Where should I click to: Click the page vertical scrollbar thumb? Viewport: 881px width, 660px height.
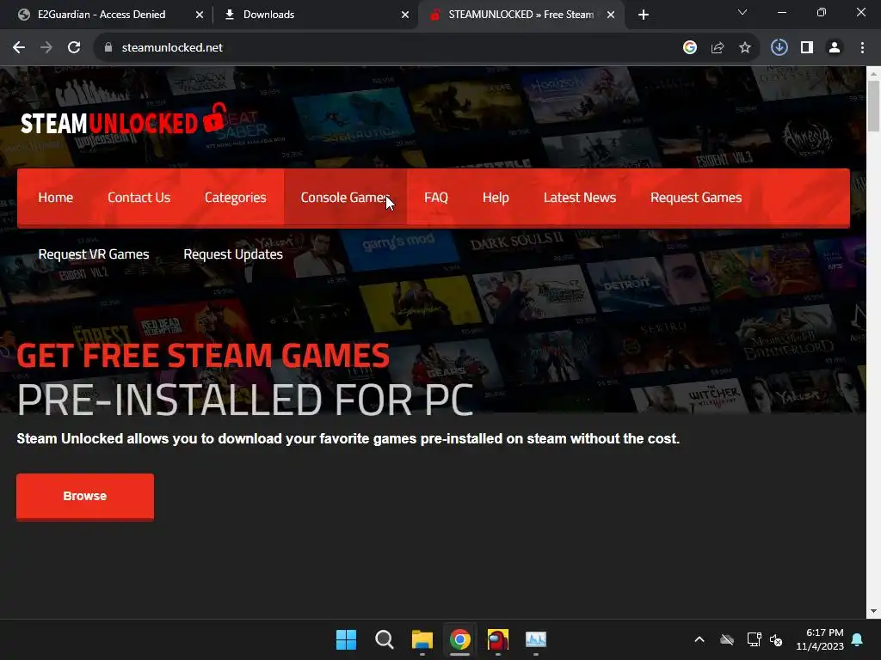[x=873, y=106]
